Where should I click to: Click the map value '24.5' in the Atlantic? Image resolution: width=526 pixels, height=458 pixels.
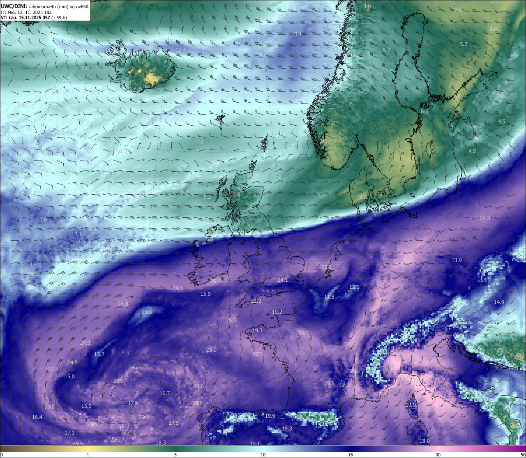click(72, 363)
